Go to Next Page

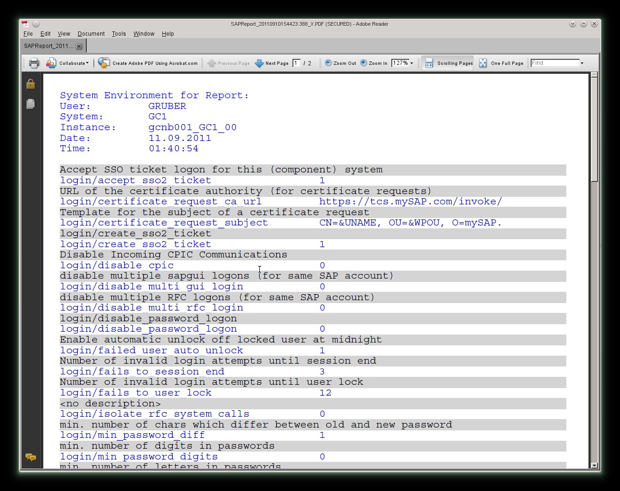tap(272, 63)
